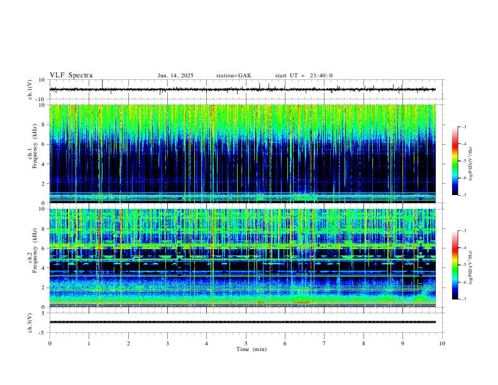Image resolution: width=498 pixels, height=385 pixels.
Task: Click the "ch.1(V)" axis label
Action: tap(30, 89)
